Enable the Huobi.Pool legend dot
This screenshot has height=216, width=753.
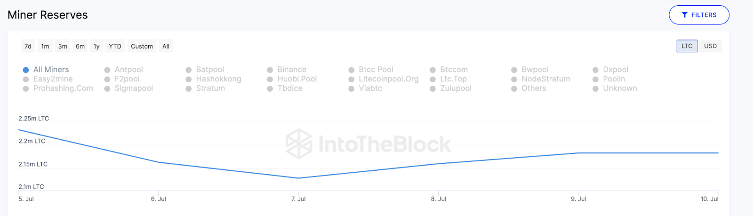tap(270, 79)
